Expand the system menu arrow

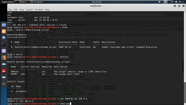(x=183, y=2)
